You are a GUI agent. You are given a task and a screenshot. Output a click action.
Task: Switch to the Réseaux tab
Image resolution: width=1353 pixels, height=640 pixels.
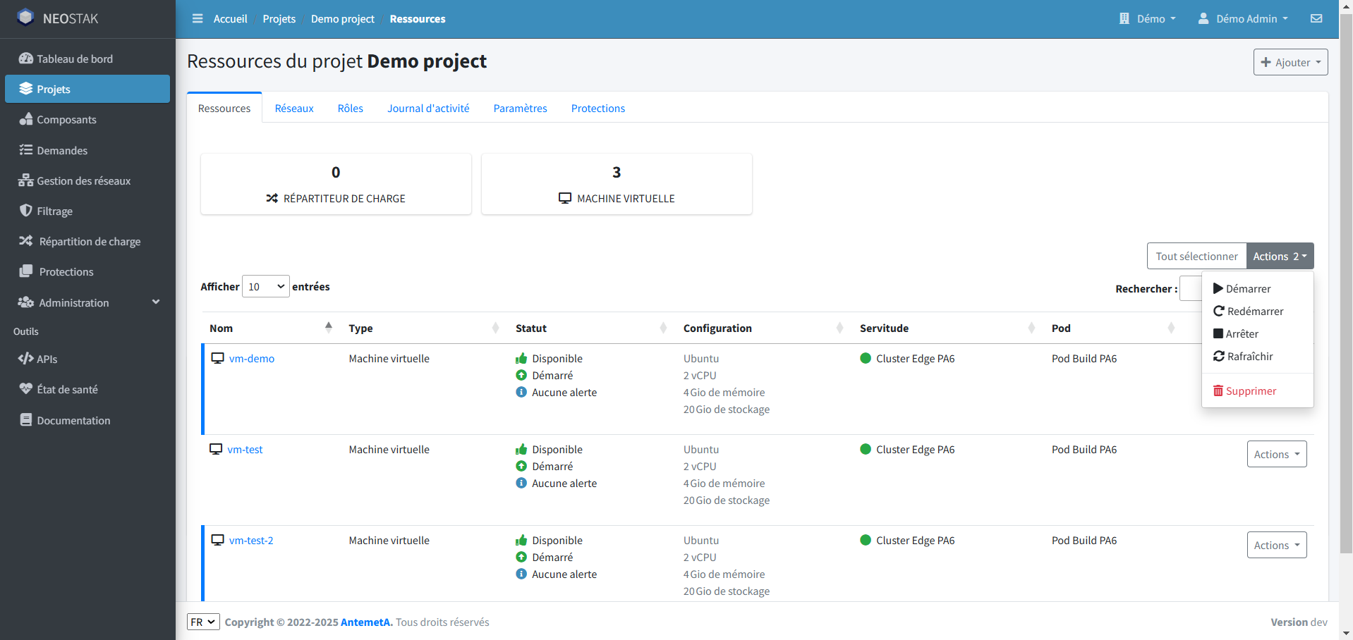pos(294,108)
